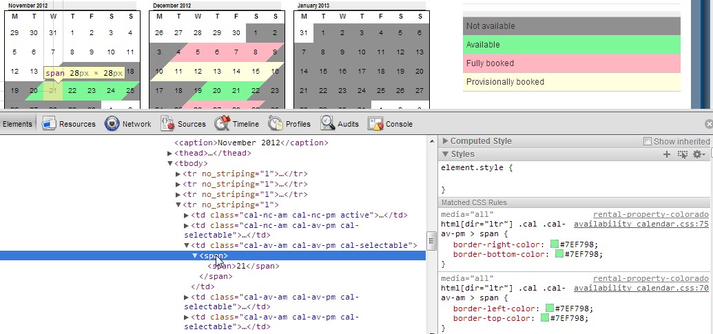Click the Not available legend row
Viewport: 713px width, 334px height.
pyautogui.click(x=572, y=26)
